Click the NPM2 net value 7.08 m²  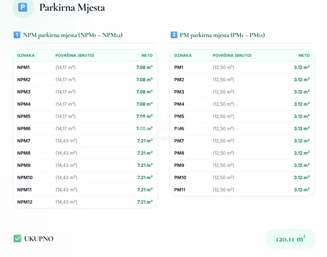[144, 80]
